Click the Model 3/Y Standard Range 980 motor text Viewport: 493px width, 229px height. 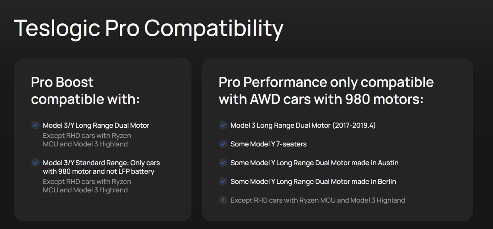point(101,167)
